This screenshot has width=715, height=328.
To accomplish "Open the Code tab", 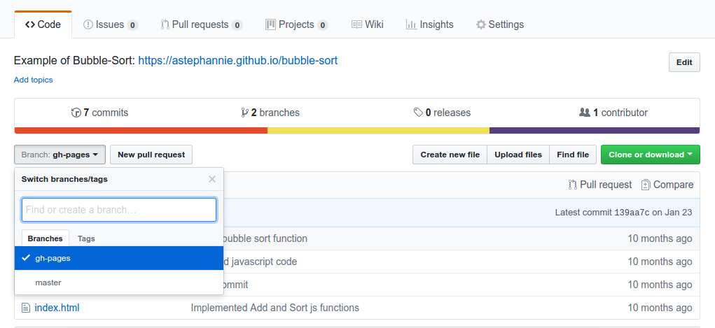I will pos(43,24).
